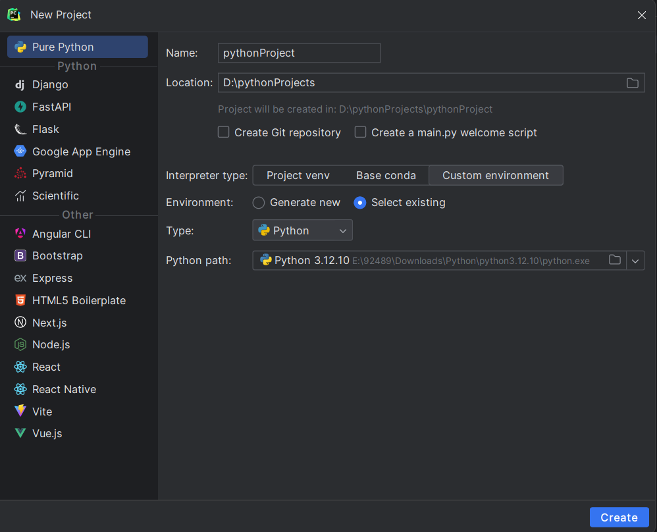The image size is (657, 532).
Task: Click the Location path input field
Action: (431, 82)
